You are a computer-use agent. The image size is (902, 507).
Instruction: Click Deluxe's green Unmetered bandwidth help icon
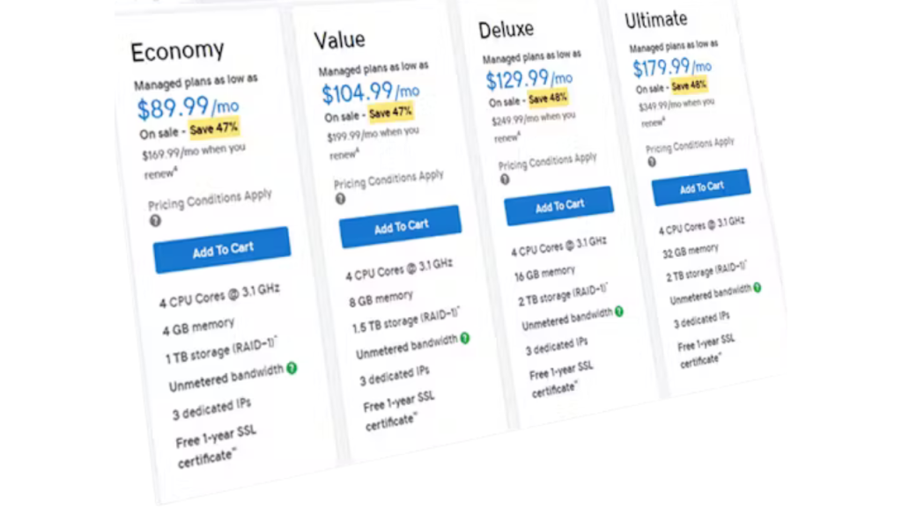click(x=618, y=311)
